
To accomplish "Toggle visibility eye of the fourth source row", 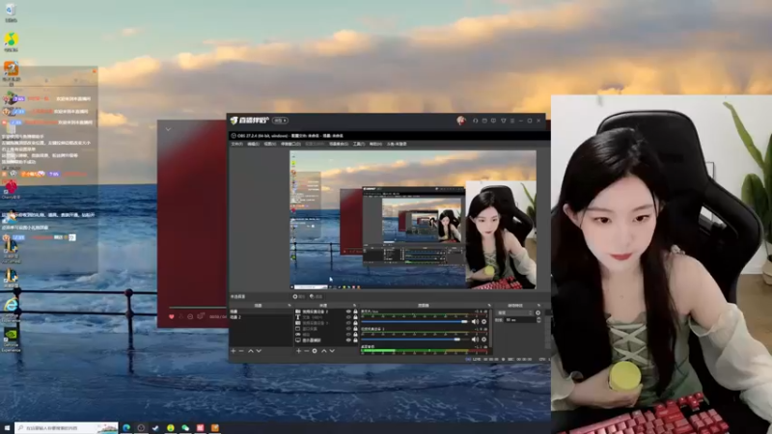I will click(x=348, y=329).
